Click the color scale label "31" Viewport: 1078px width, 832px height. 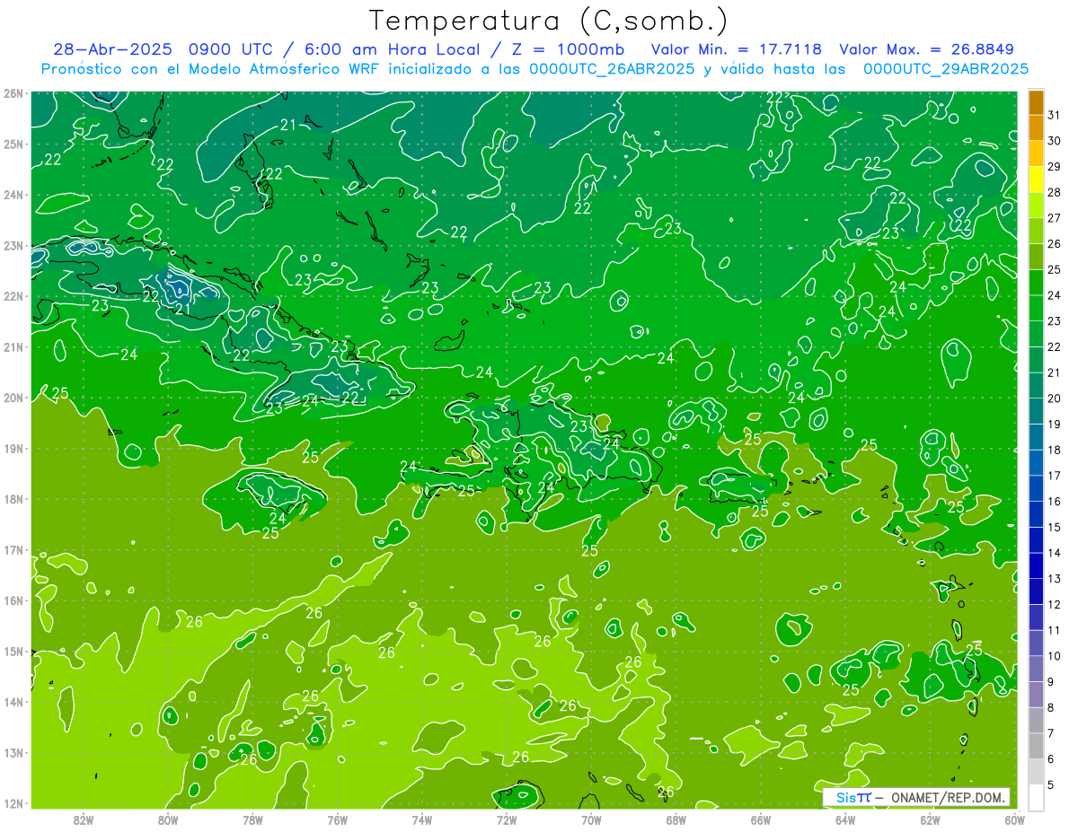[x=1054, y=115]
